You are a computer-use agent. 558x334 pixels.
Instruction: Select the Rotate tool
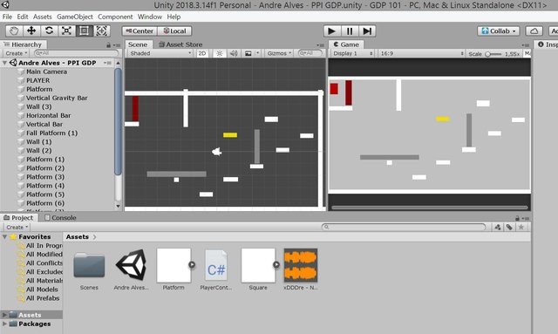point(49,31)
